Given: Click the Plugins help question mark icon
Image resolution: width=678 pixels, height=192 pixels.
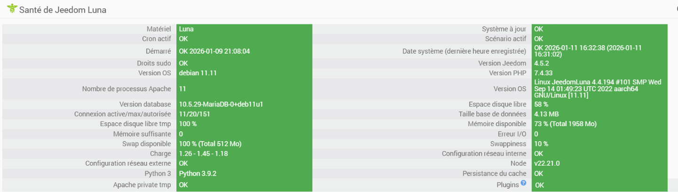Looking at the screenshot, I should [523, 183].
